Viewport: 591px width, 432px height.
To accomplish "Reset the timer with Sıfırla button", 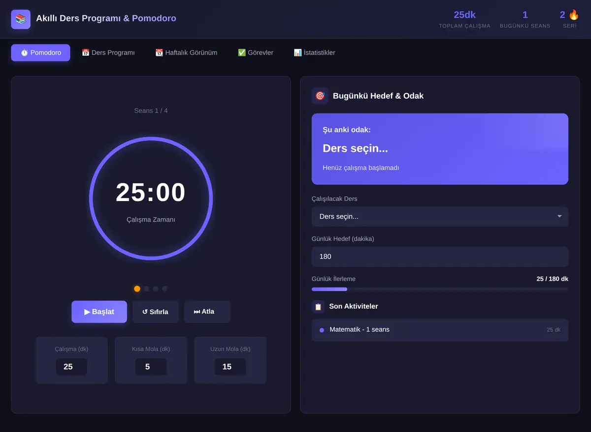I will [155, 312].
